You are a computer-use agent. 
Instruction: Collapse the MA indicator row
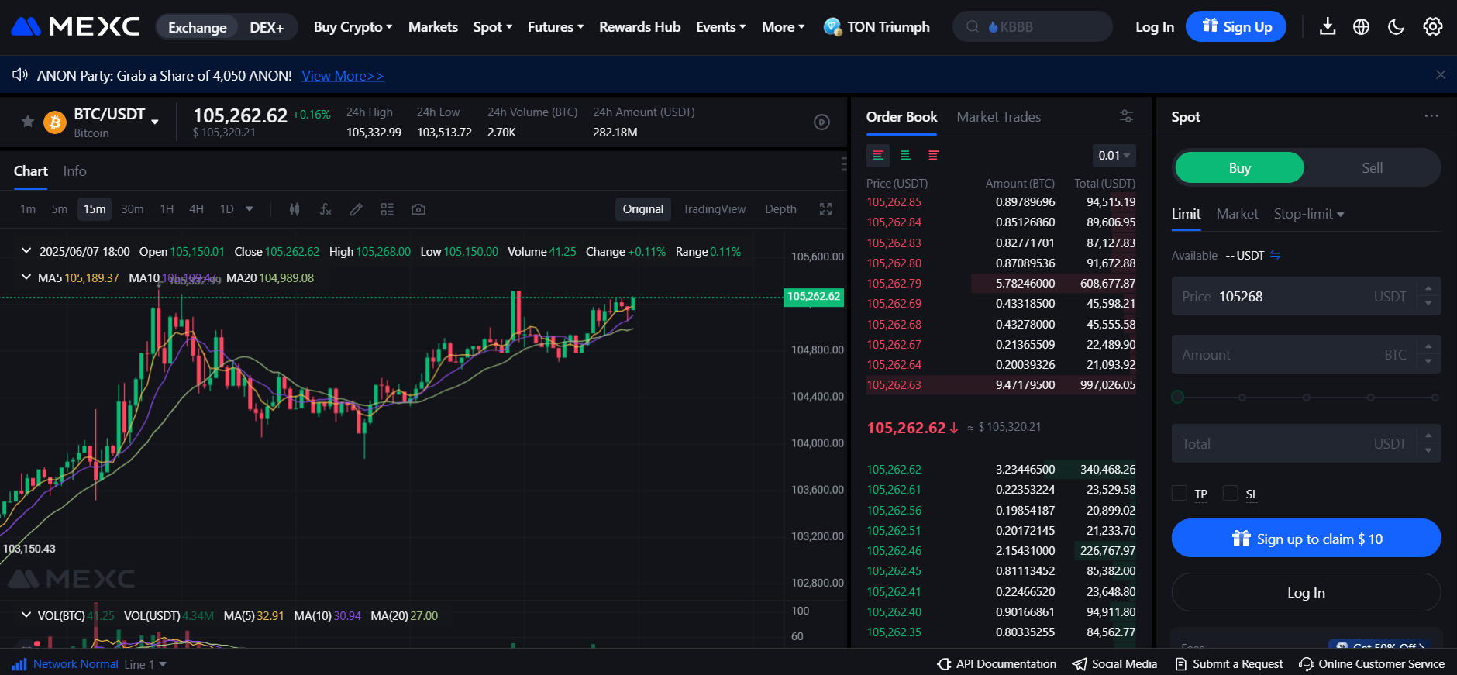(26, 277)
